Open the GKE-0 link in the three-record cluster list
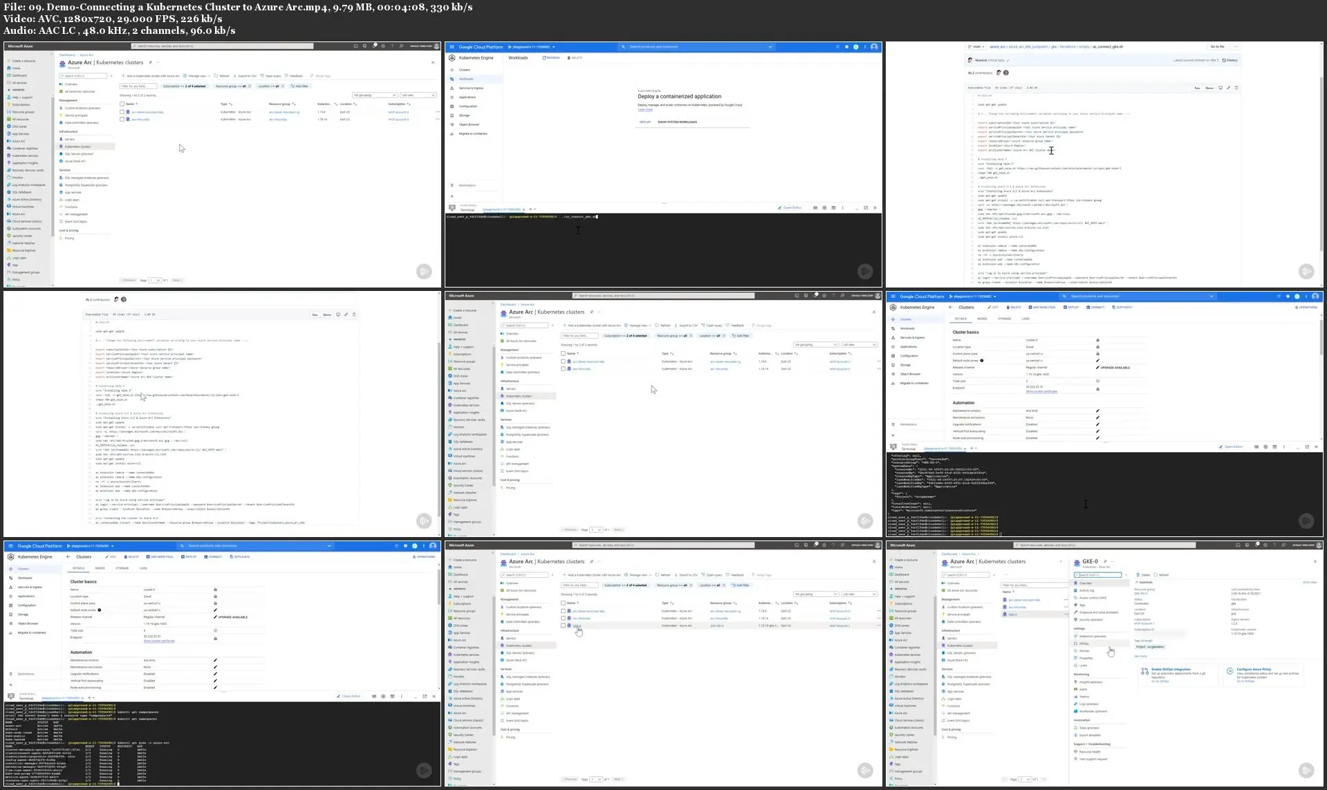Viewport: 1327px width, 790px height. pyautogui.click(x=577, y=626)
